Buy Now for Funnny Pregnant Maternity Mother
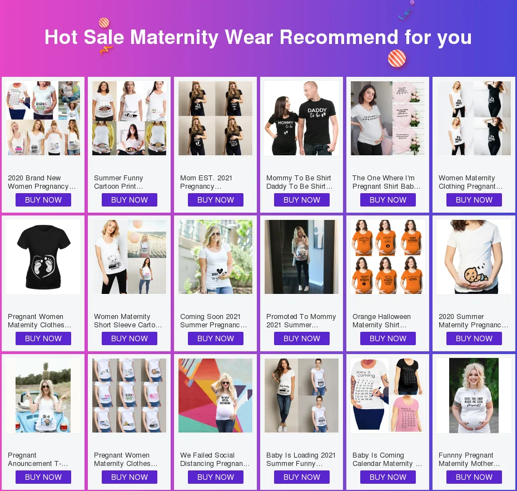The width and height of the screenshot is (517, 491). [474, 477]
